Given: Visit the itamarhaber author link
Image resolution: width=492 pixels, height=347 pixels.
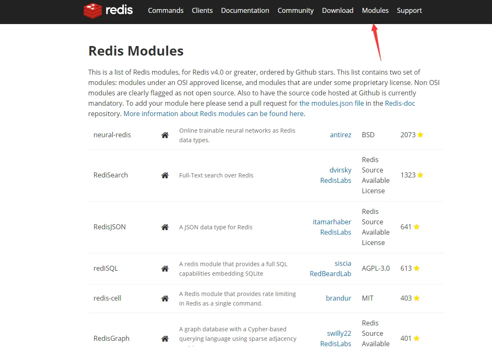Looking at the screenshot, I should click(332, 222).
